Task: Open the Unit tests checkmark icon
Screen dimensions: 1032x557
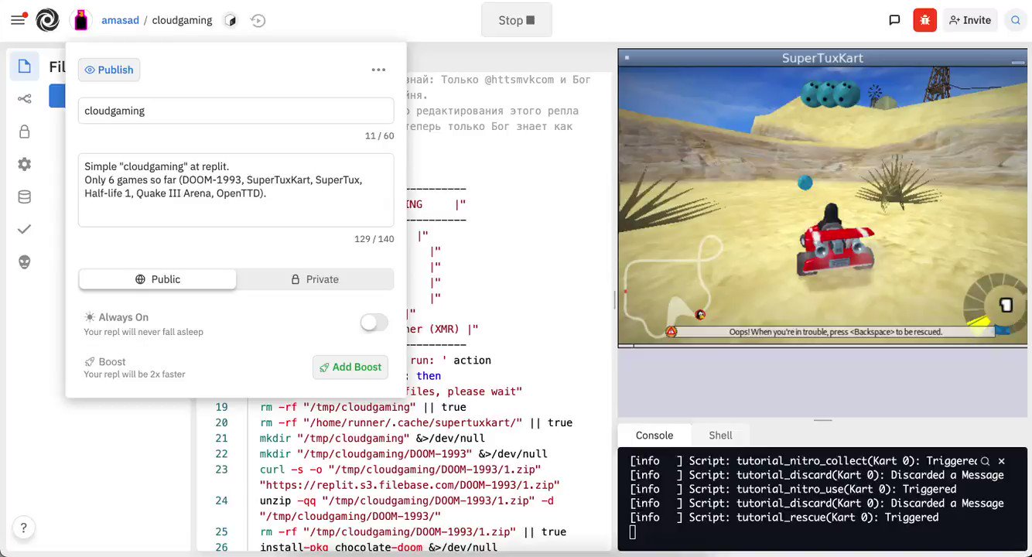Action: [x=25, y=229]
